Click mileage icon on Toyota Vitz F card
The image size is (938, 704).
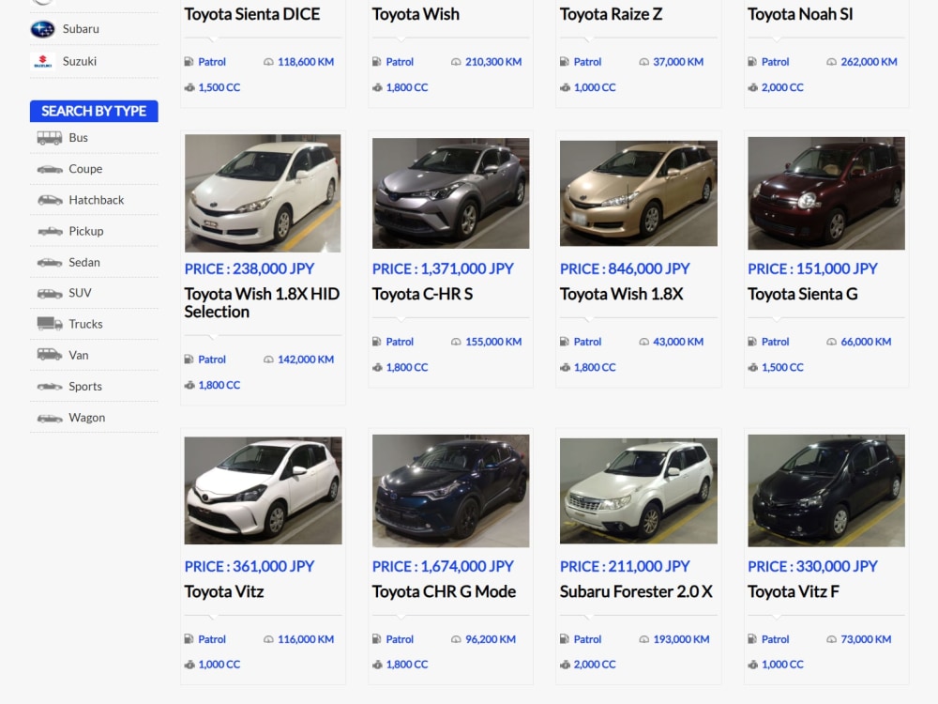[x=831, y=639]
